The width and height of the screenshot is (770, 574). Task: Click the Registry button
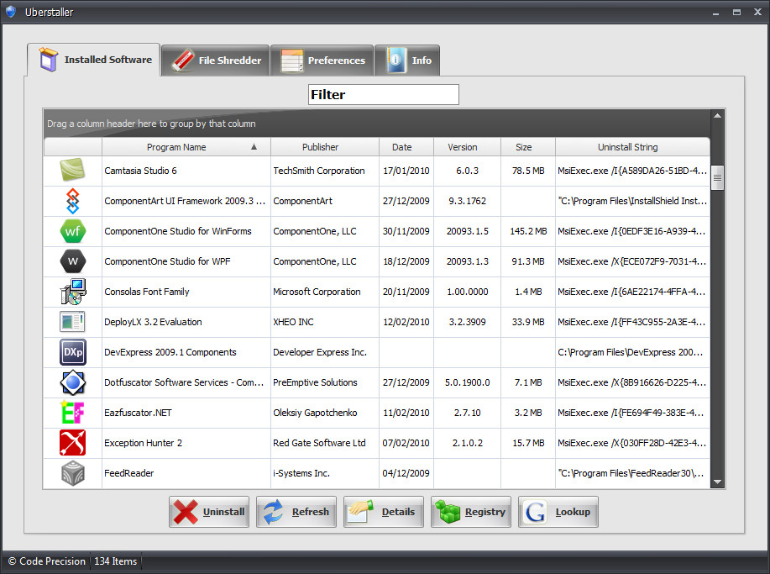pos(471,512)
